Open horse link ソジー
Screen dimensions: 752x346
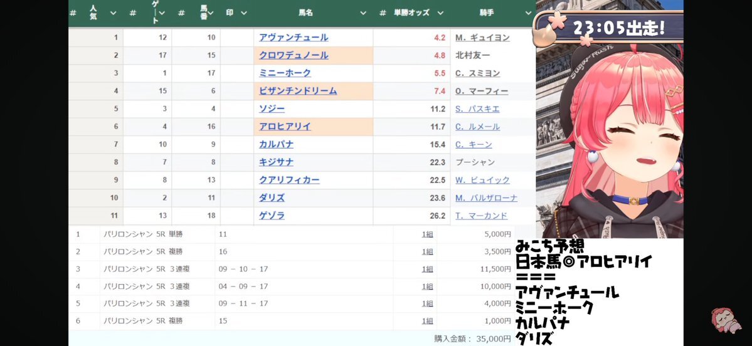pyautogui.click(x=272, y=109)
